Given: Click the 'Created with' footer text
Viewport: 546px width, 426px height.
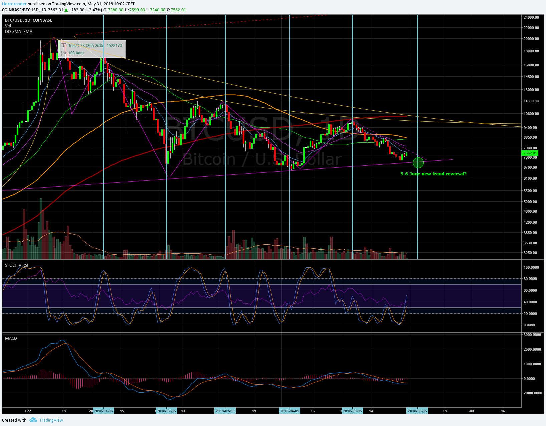Looking at the screenshot, I should point(14,420).
